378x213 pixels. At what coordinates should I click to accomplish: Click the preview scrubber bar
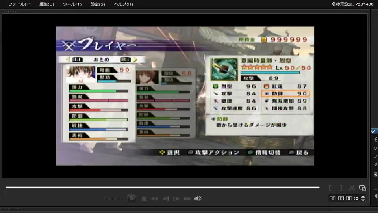[x=163, y=187]
